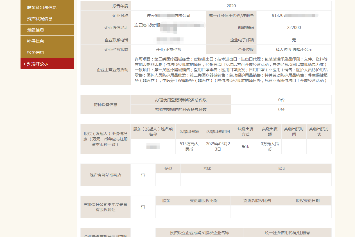
Task: Click the 名称 column header
Action: pyautogui.click(x=207, y=169)
